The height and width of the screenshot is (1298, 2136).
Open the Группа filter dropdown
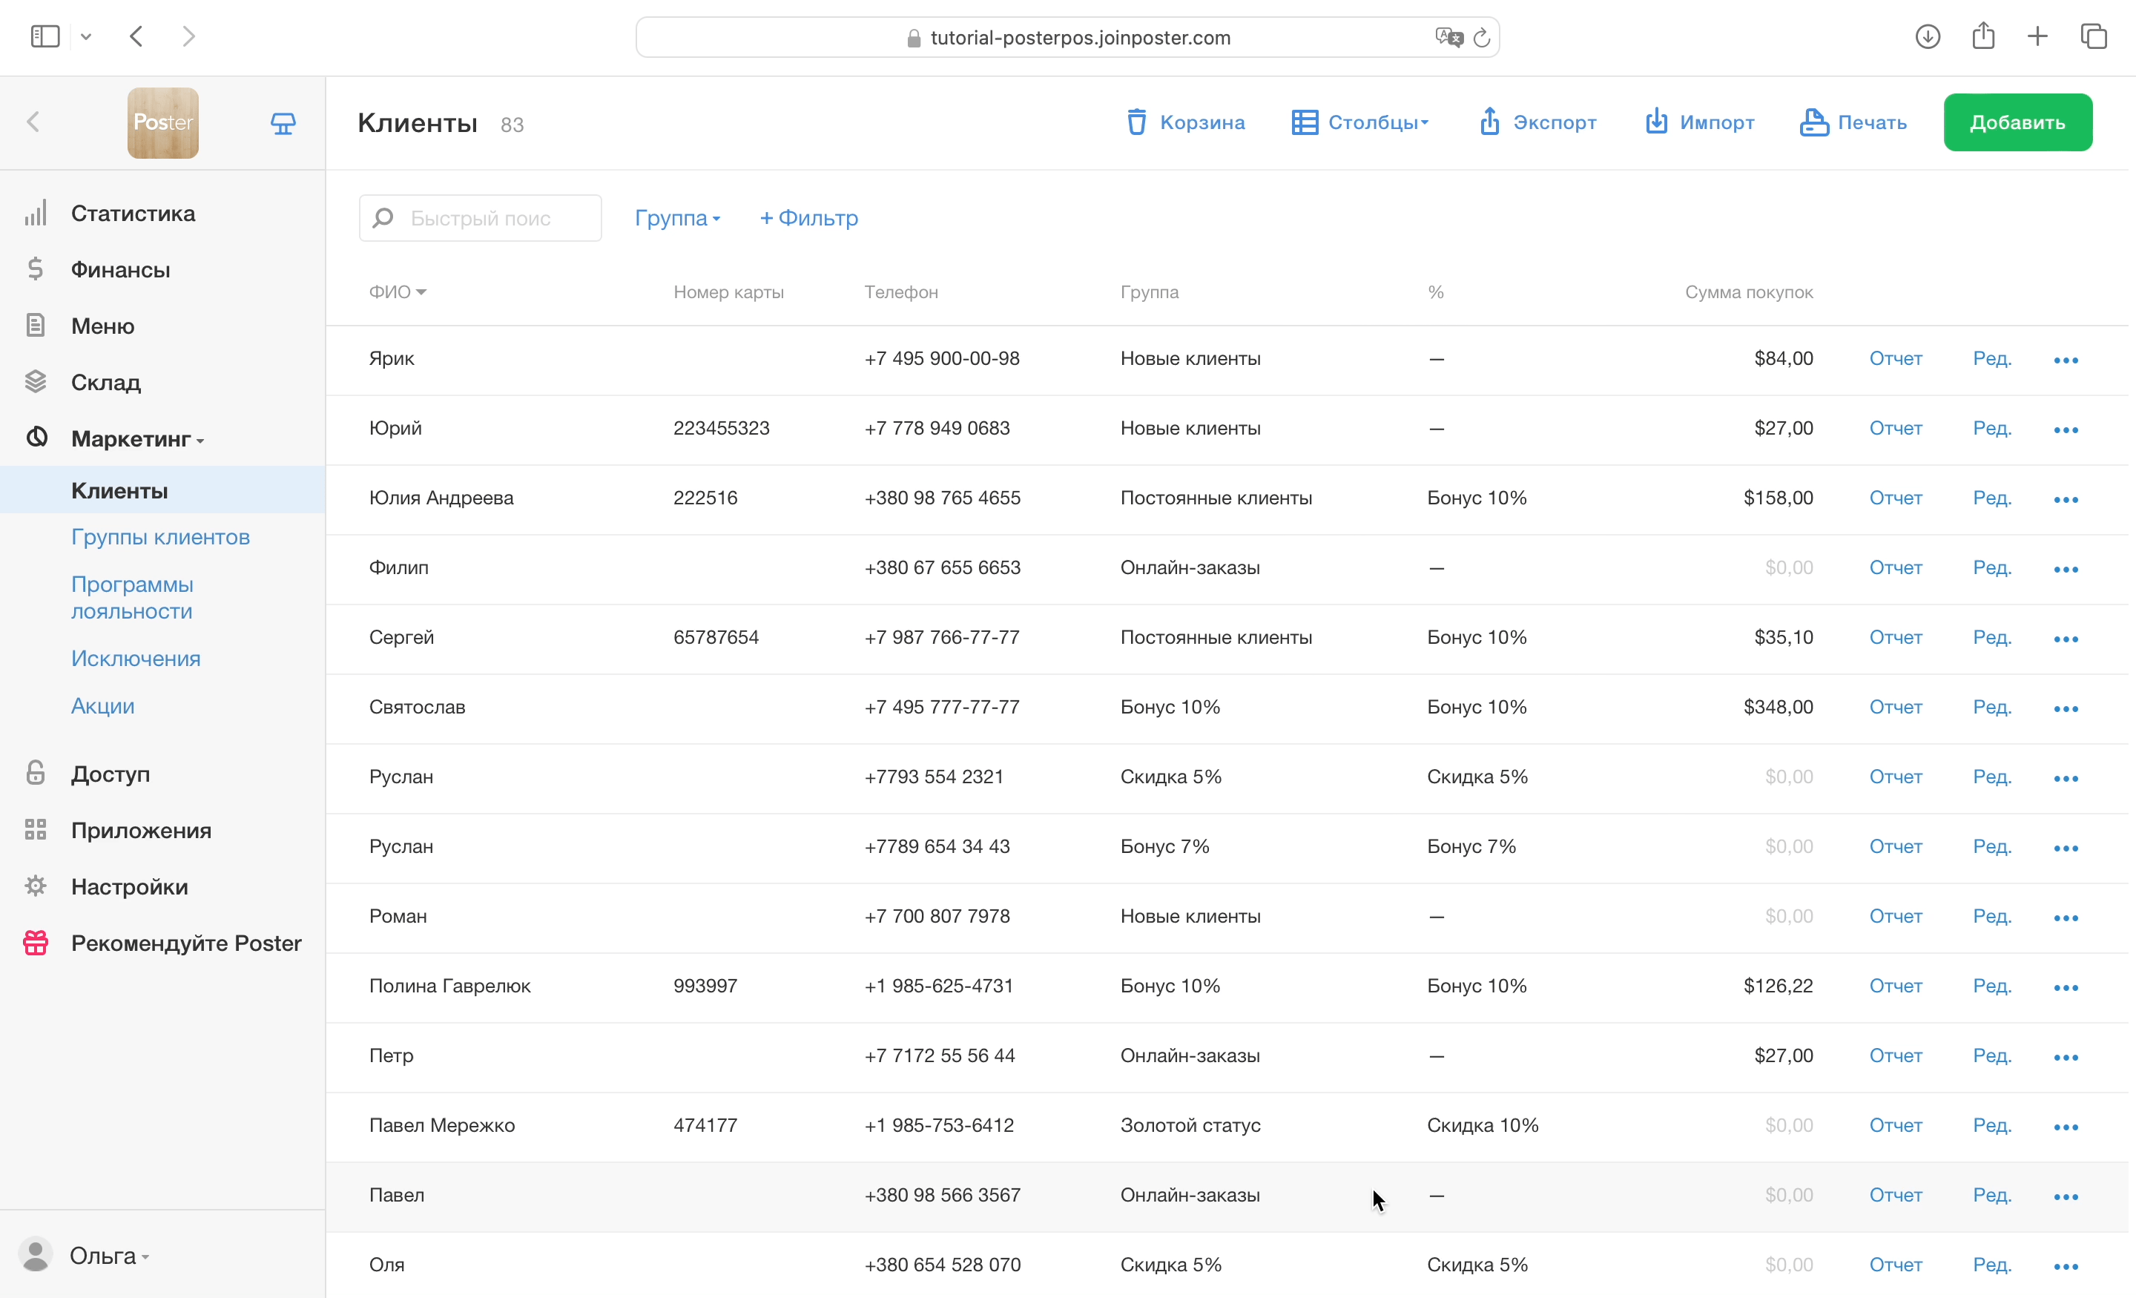coord(677,219)
